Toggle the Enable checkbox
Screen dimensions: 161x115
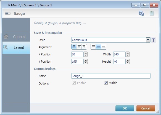[74, 83]
